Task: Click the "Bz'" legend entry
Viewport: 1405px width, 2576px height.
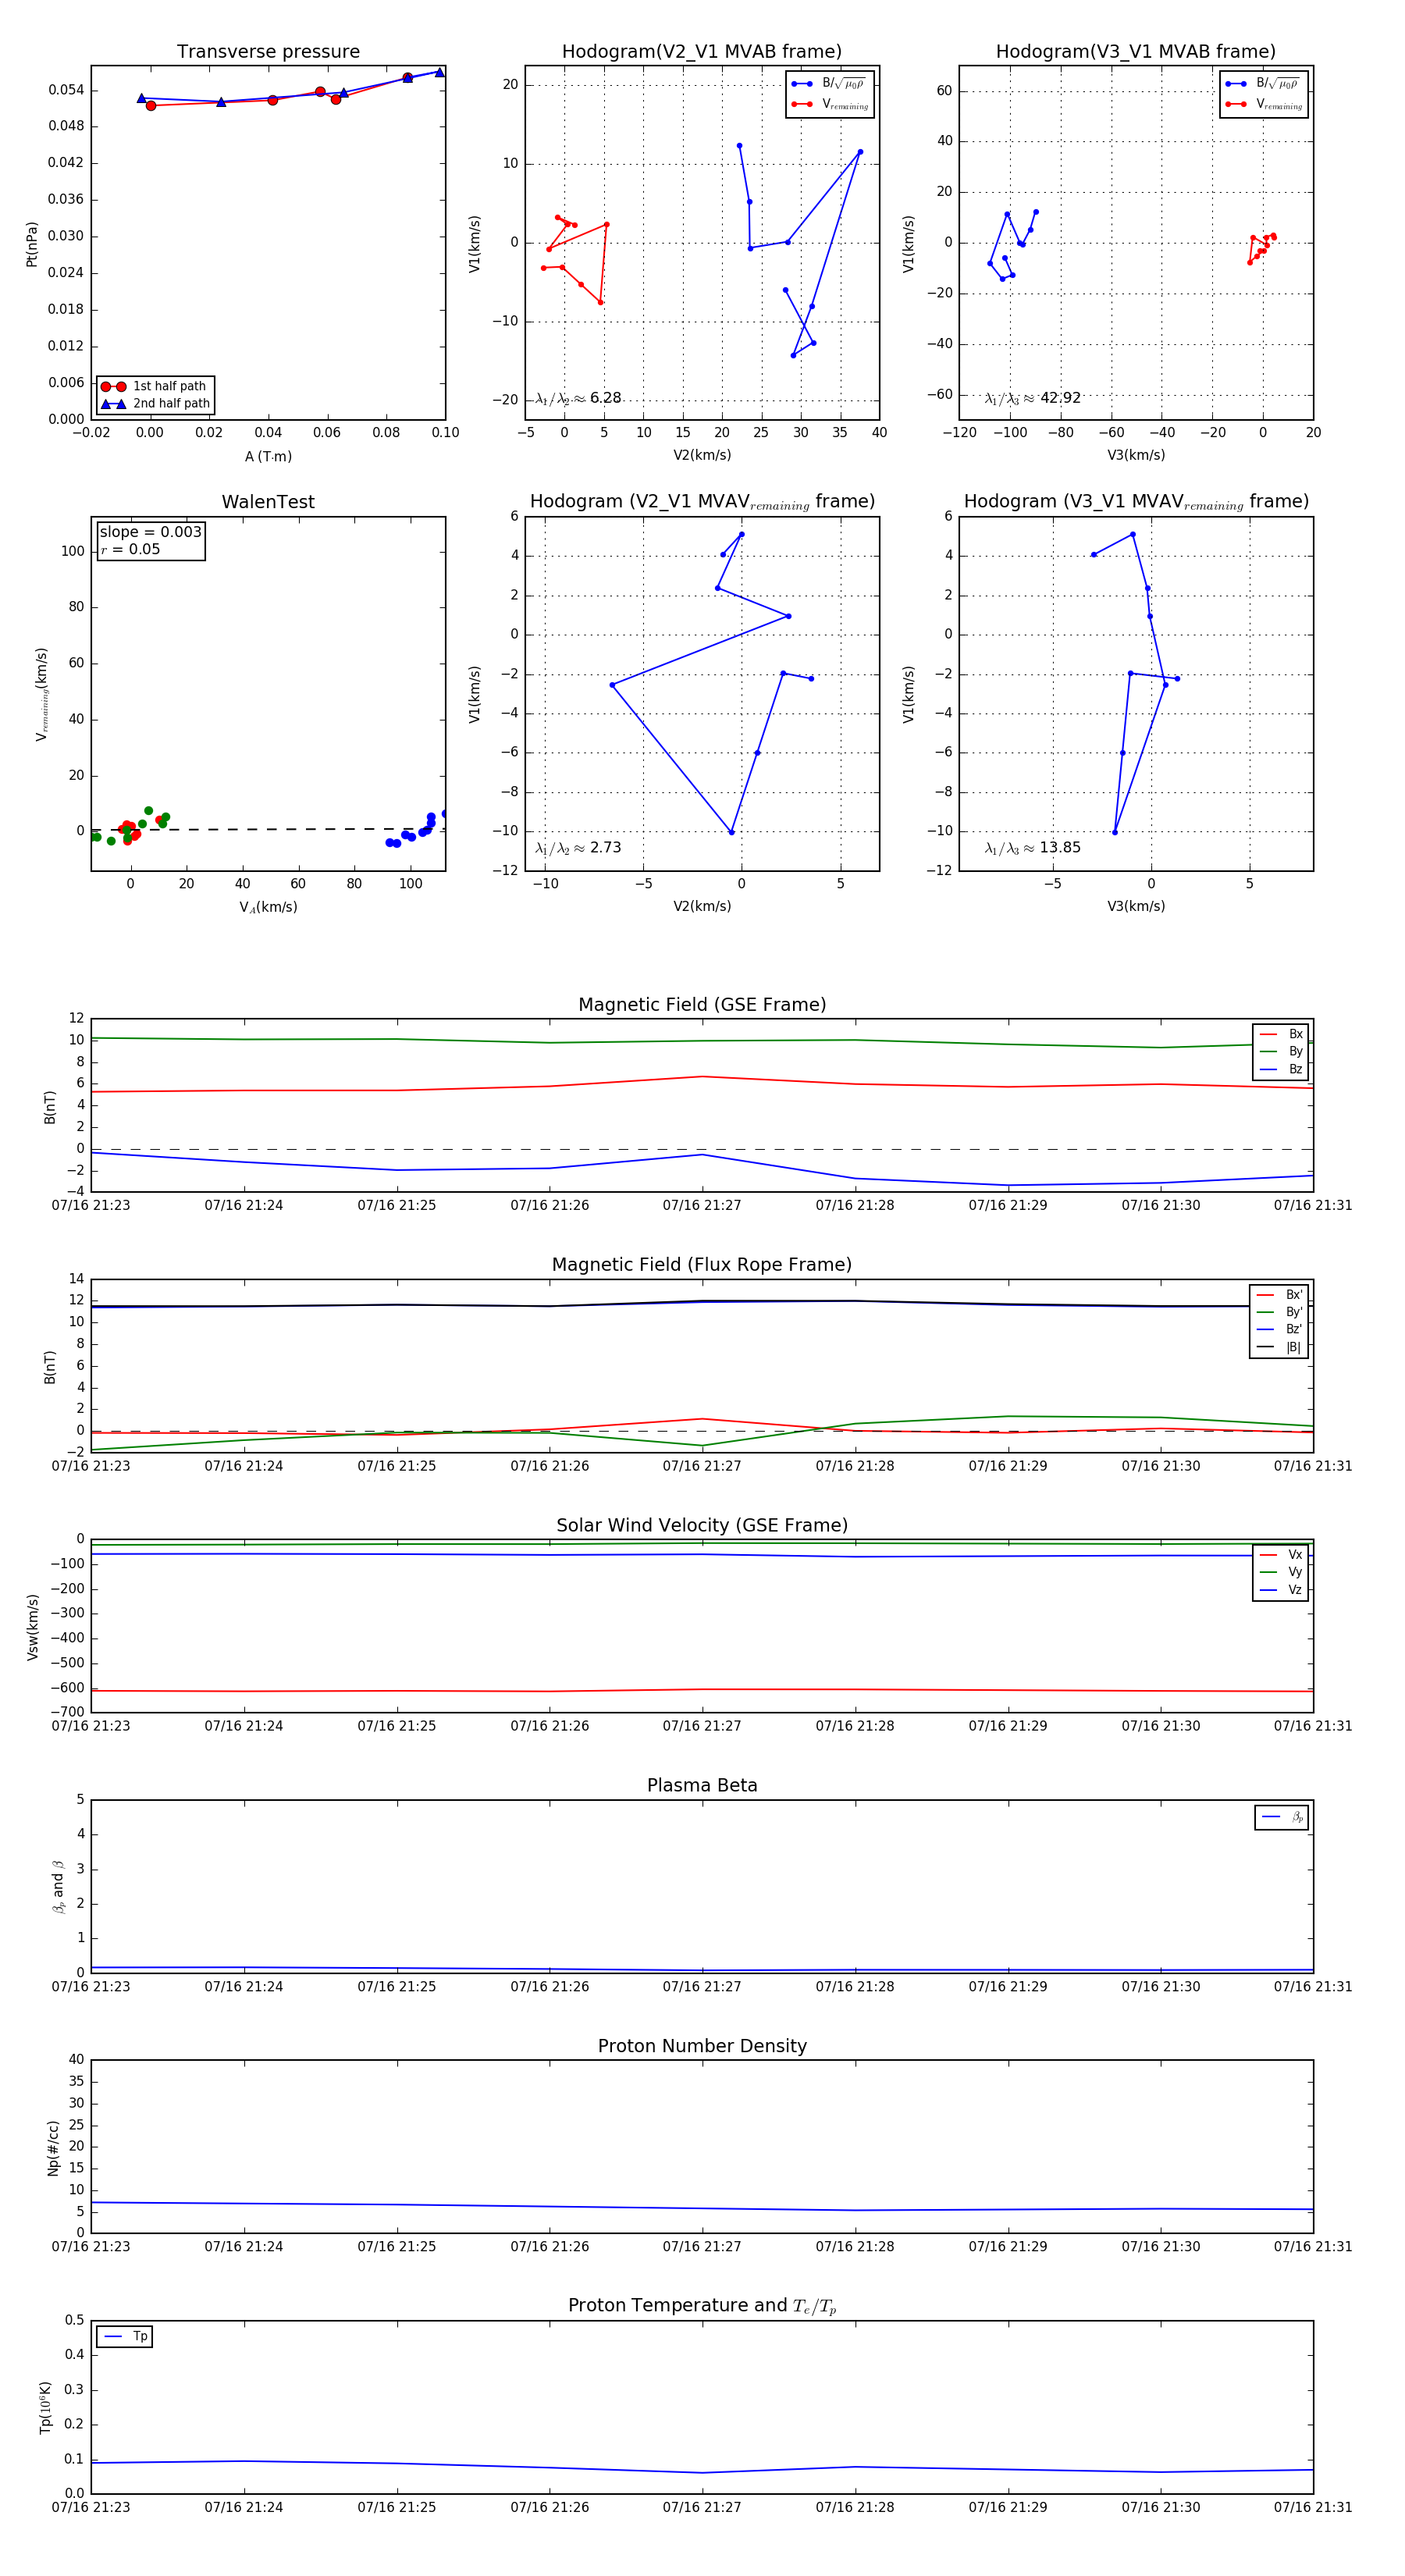Action: [x=1279, y=1329]
